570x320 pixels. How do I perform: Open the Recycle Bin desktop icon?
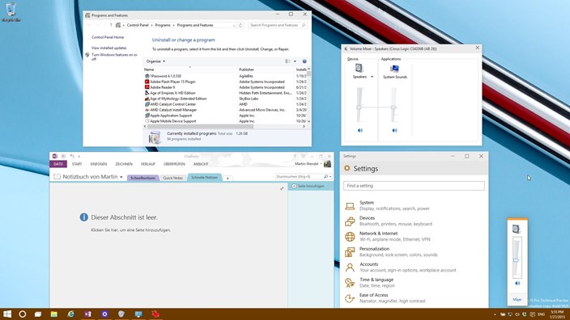11,12
